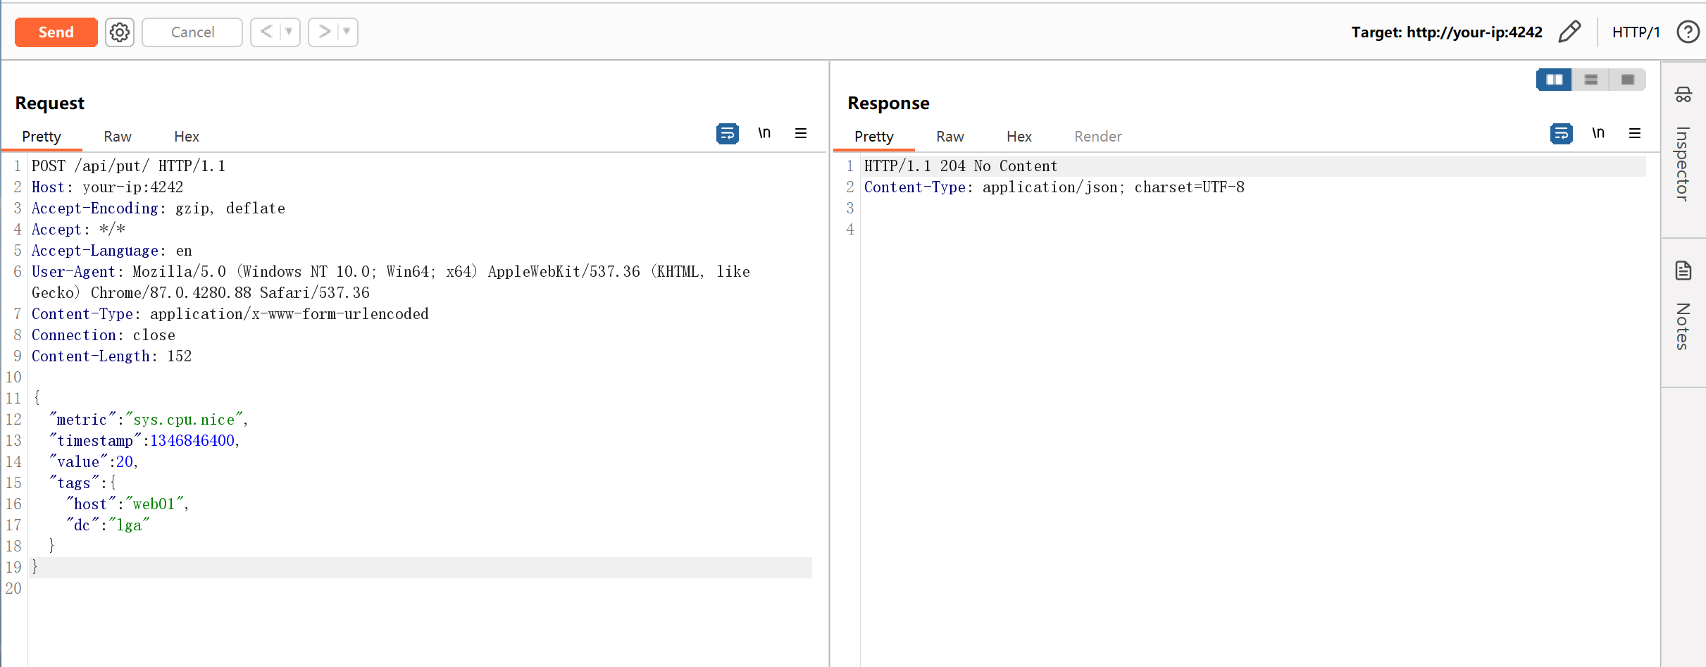Viewport: 1706px width, 667px height.
Task: Open the Notes side panel
Action: coord(1683,310)
